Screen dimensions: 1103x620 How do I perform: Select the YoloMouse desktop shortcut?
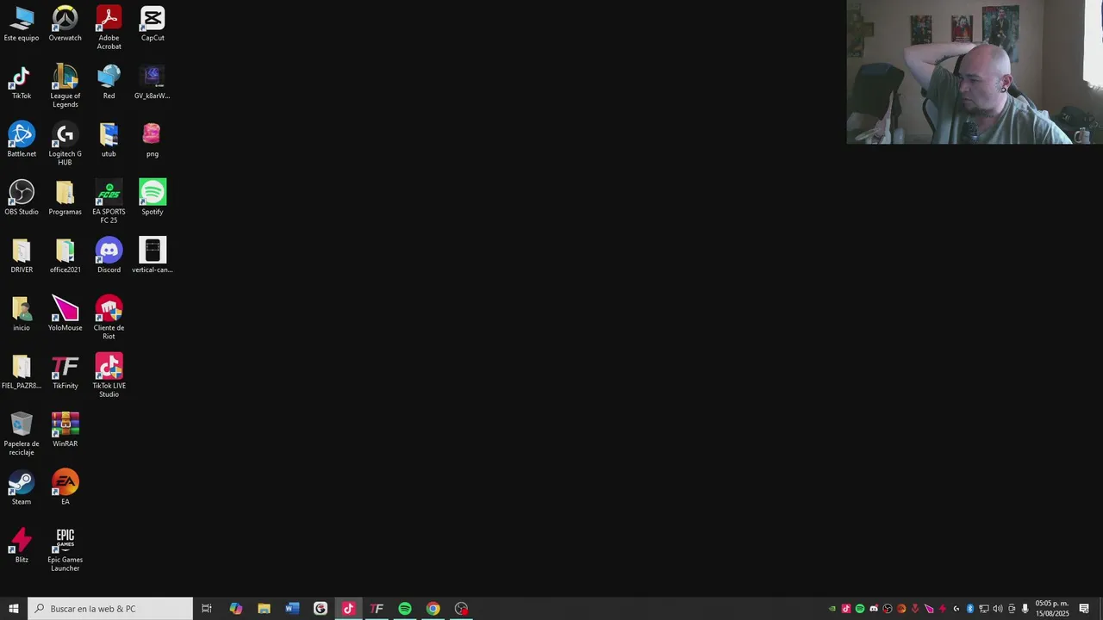pos(65,314)
